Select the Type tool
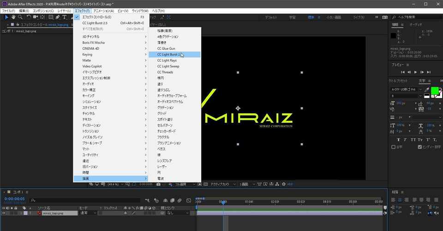Screen dimensions: 443x231 pyautogui.click(x=65, y=17)
